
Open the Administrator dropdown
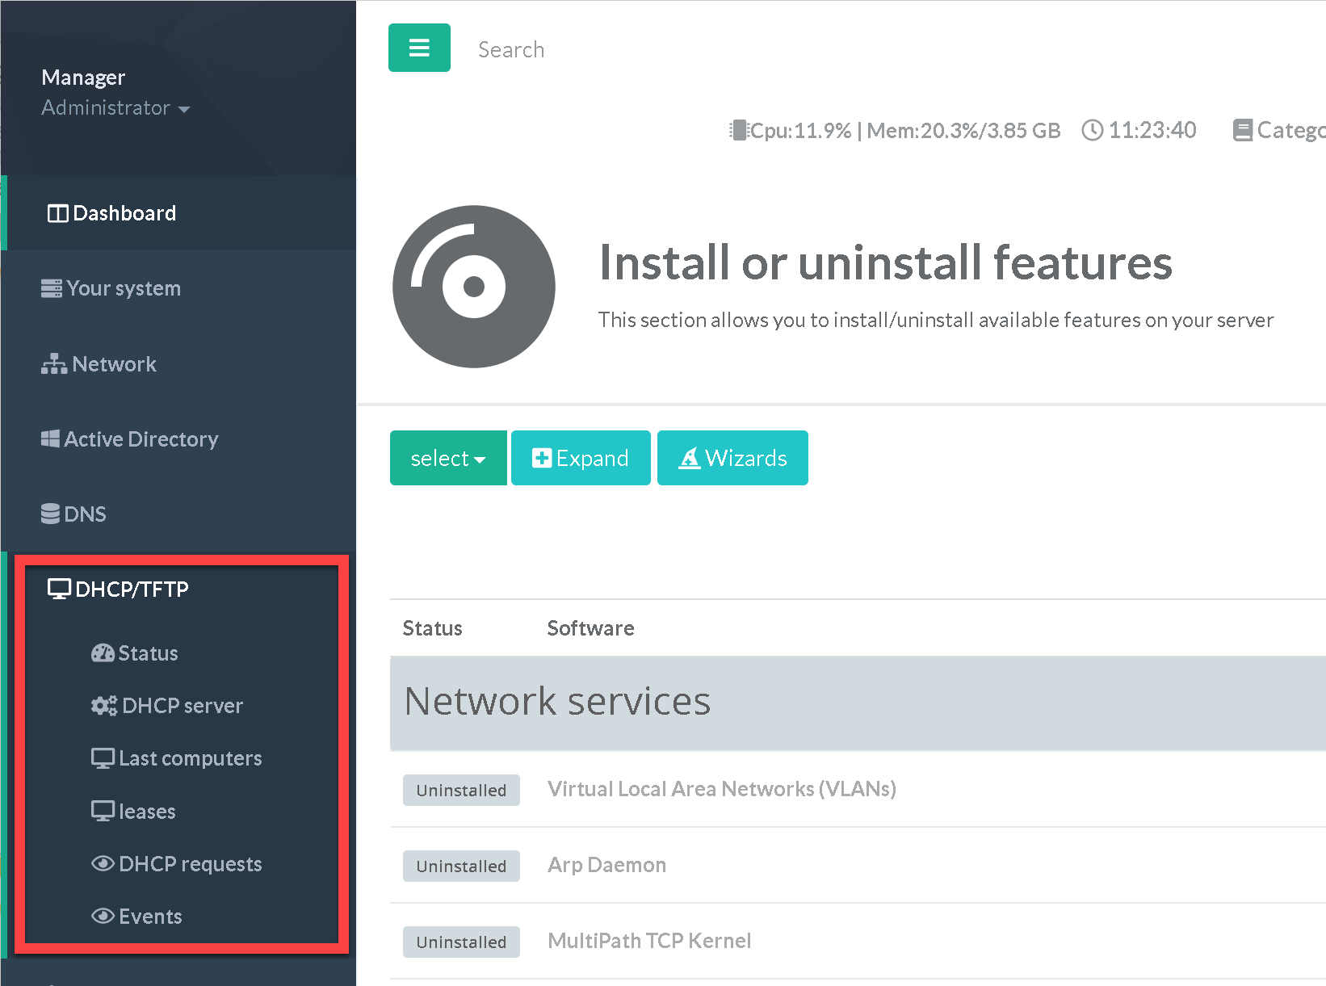pyautogui.click(x=115, y=108)
